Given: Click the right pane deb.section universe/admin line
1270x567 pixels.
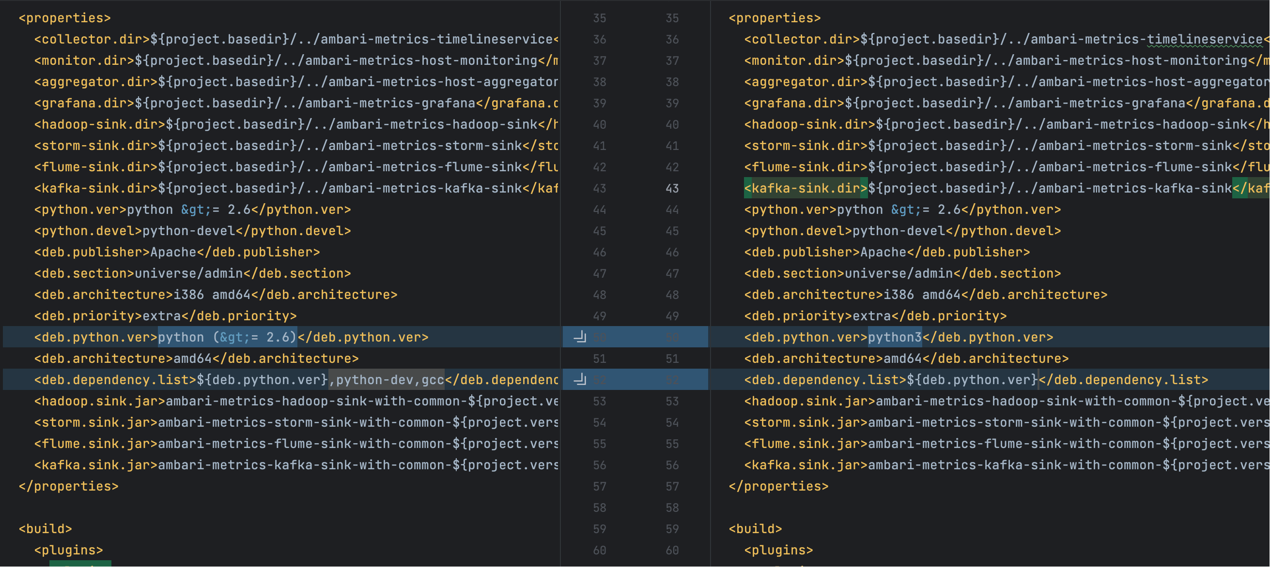Looking at the screenshot, I should [902, 273].
